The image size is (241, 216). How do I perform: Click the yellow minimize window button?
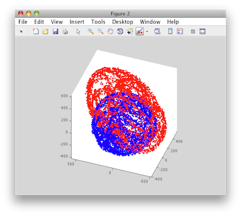click(x=29, y=14)
